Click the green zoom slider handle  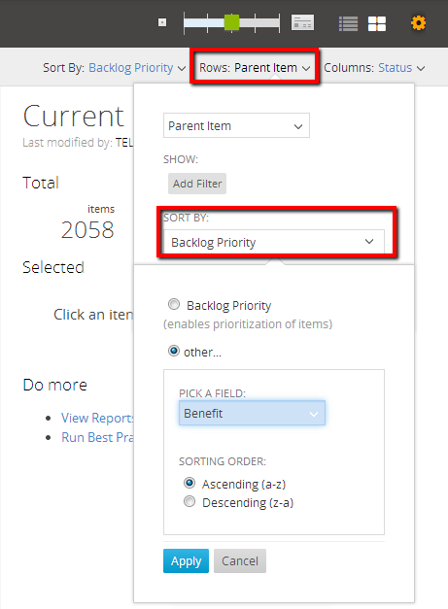pos(231,22)
